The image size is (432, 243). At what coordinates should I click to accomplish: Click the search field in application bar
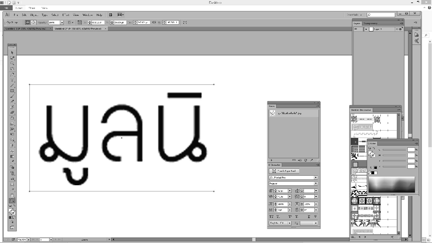pos(381,15)
